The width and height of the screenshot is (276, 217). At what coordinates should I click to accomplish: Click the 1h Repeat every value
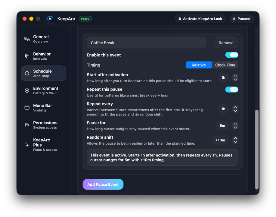(223, 109)
